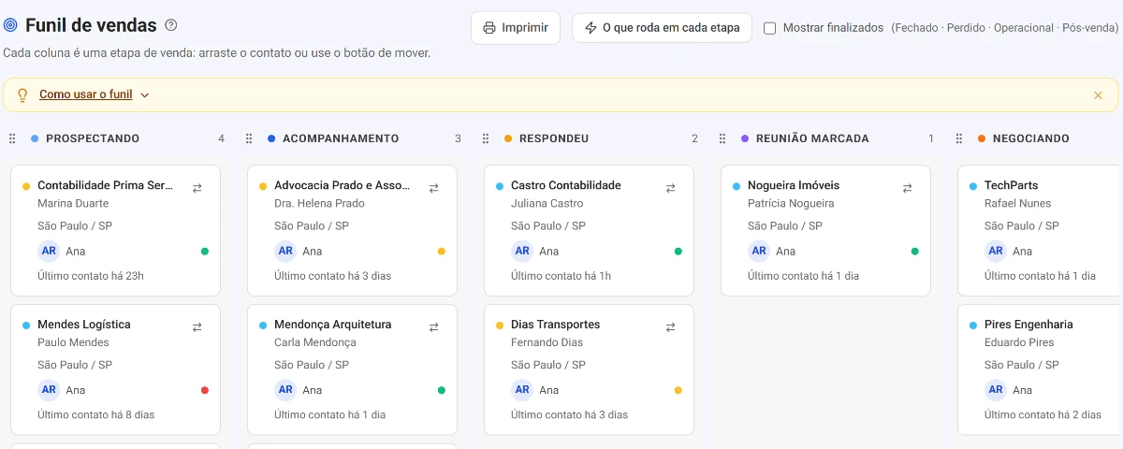Screen dimensions: 1123x449
Task: Open the Mendes Logística card title
Action: coord(84,325)
